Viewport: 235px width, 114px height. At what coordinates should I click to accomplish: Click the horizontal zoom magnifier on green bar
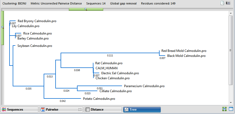click(x=86, y=9)
